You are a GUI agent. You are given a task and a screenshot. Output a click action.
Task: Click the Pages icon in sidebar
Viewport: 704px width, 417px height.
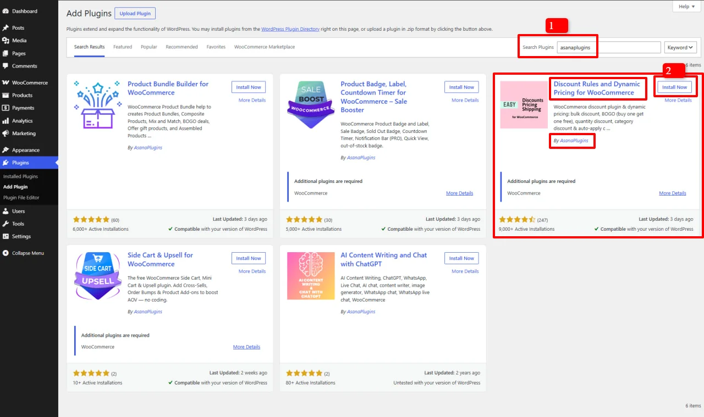coord(5,53)
